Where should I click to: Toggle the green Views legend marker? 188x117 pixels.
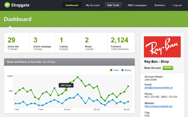[111, 70]
